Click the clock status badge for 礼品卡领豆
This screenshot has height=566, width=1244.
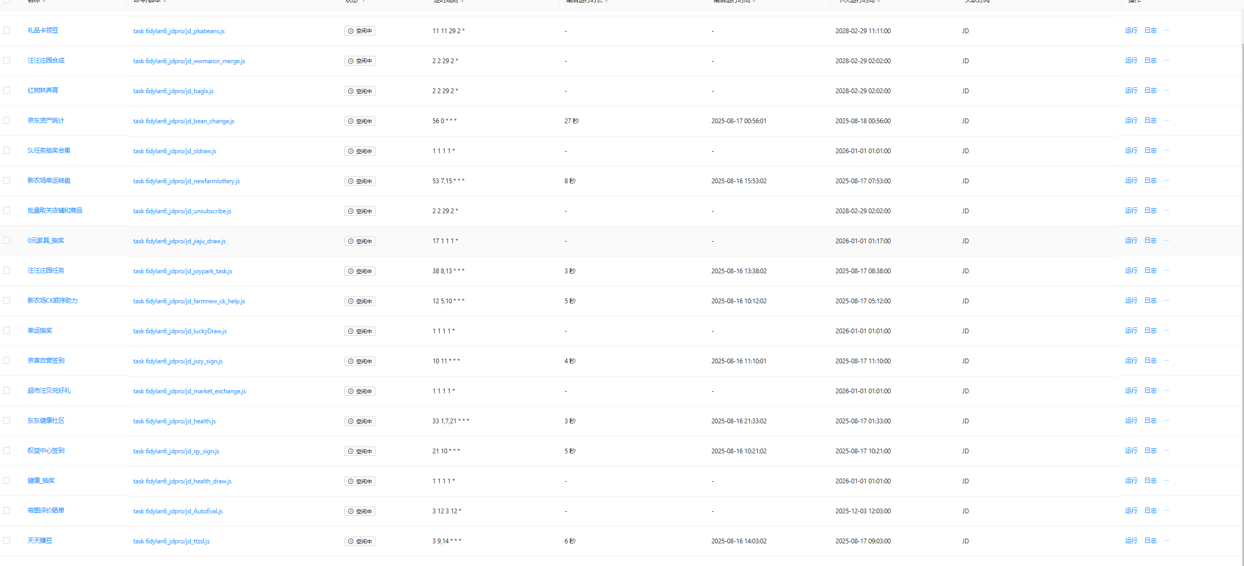pyautogui.click(x=360, y=31)
